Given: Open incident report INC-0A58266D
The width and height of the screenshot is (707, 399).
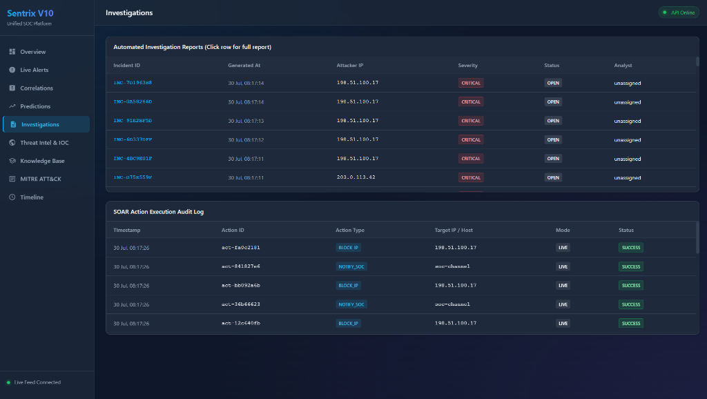Looking at the screenshot, I should click(133, 102).
